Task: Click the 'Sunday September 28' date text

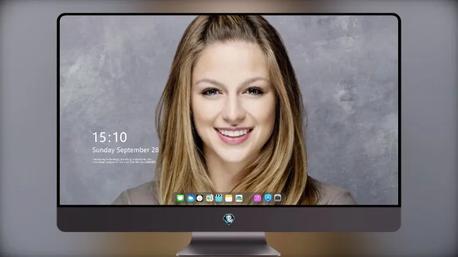Action: 125,150
